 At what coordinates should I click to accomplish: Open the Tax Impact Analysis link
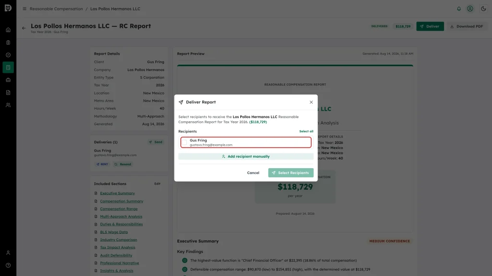point(118,248)
